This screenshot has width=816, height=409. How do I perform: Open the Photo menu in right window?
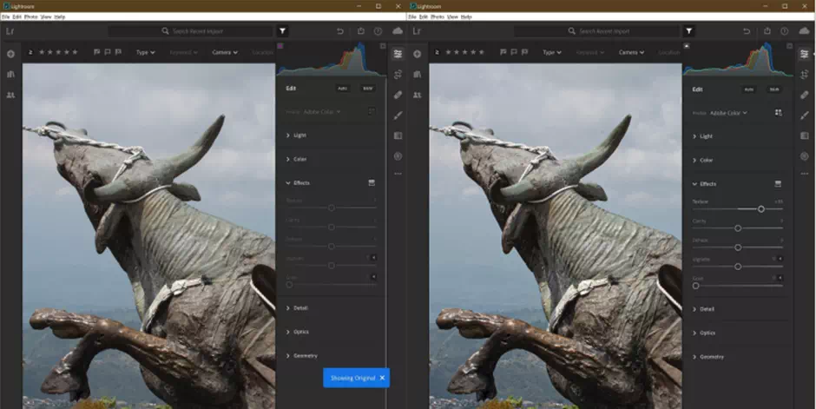point(438,16)
